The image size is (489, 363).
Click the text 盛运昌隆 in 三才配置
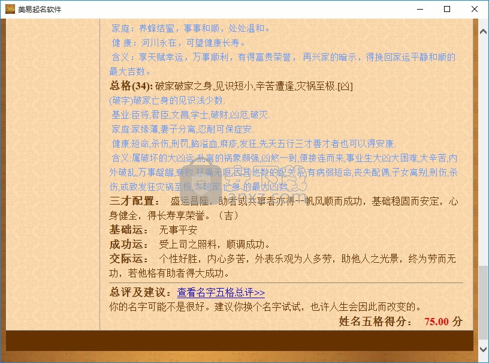pyautogui.click(x=189, y=202)
